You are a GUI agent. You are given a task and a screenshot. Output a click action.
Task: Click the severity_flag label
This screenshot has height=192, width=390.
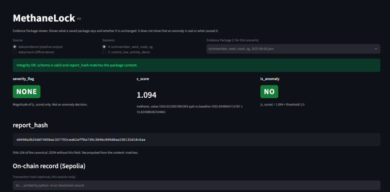[23, 79]
